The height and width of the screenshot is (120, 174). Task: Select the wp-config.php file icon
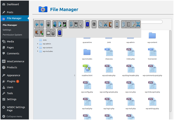(x=87, y=85)
